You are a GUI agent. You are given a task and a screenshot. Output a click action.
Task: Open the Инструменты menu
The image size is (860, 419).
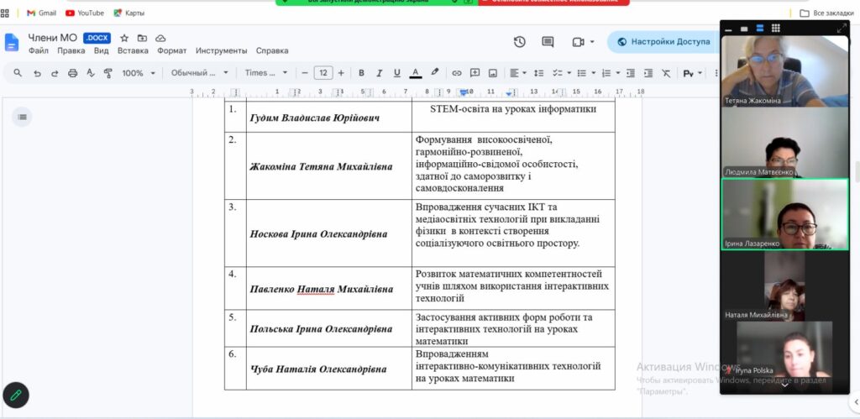[x=221, y=50]
